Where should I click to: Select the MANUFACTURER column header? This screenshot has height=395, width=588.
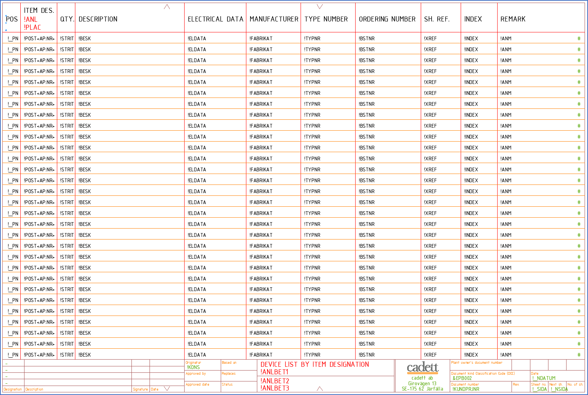[x=274, y=19]
